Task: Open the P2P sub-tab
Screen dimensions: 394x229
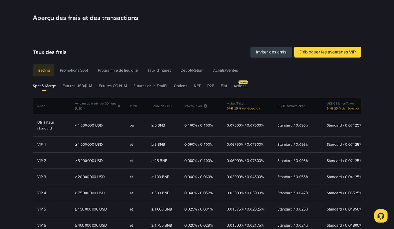Action: pyautogui.click(x=211, y=86)
